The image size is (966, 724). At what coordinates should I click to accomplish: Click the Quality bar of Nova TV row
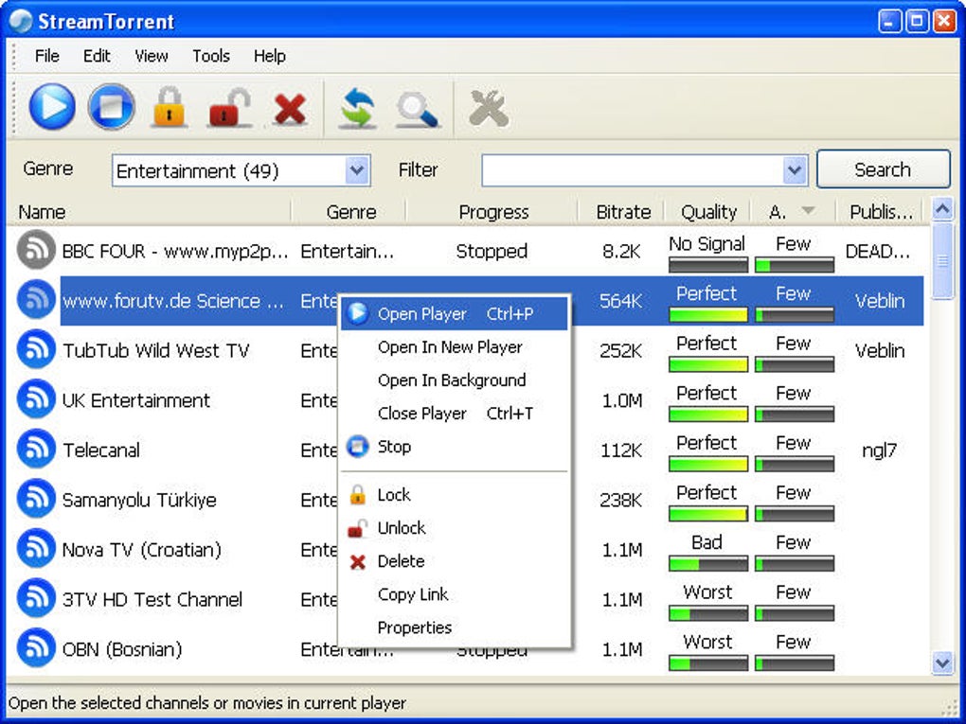coord(708,563)
